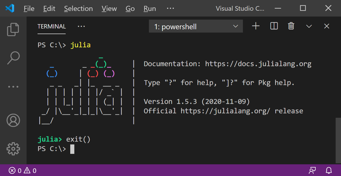Image resolution: width=341 pixels, height=176 pixels.
Task: Follow the https://docs.julialang.org link
Action: pos(258,64)
